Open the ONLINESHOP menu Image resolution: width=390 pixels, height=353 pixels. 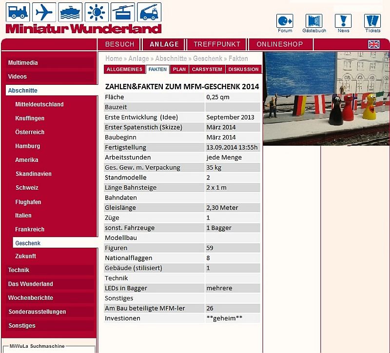point(280,44)
